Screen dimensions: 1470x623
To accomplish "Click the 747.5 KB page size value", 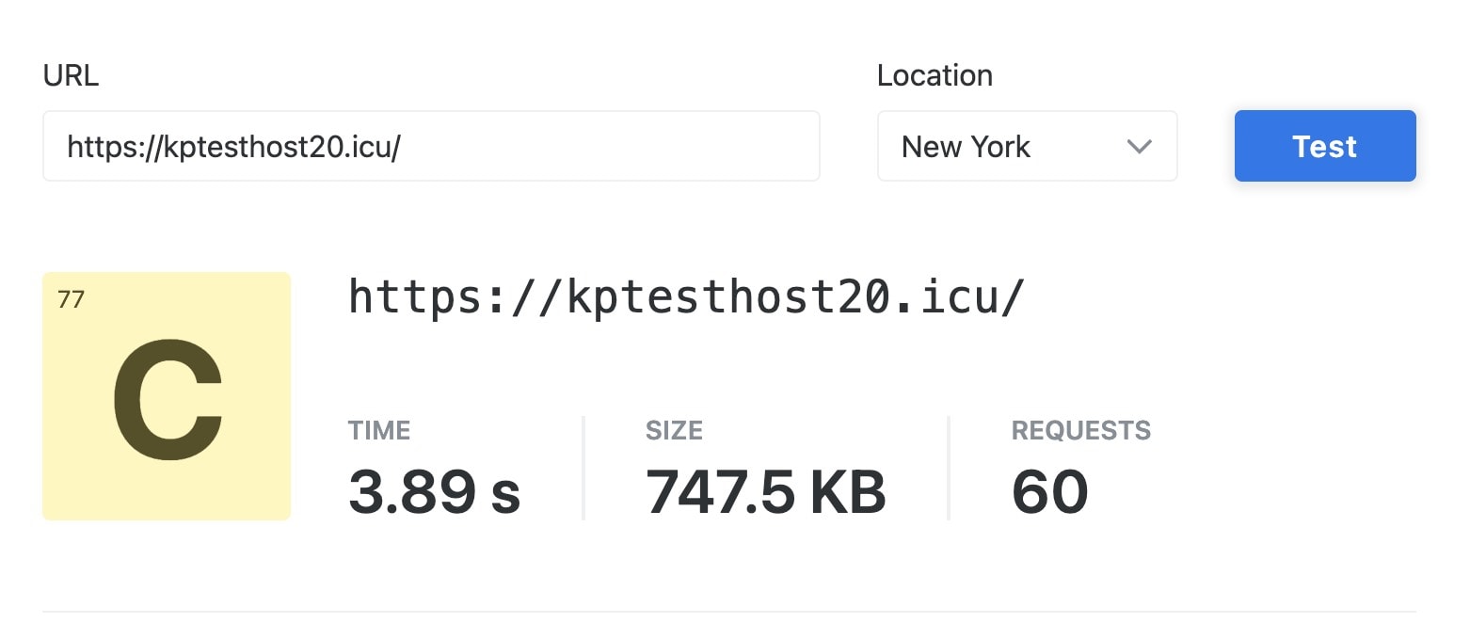I will [x=765, y=491].
